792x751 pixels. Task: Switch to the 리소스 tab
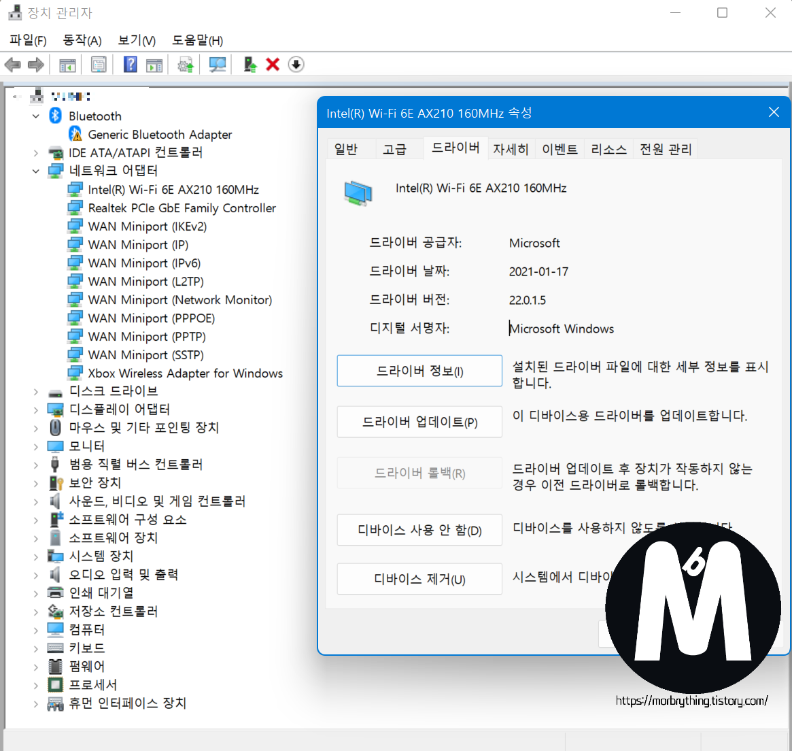pos(608,149)
